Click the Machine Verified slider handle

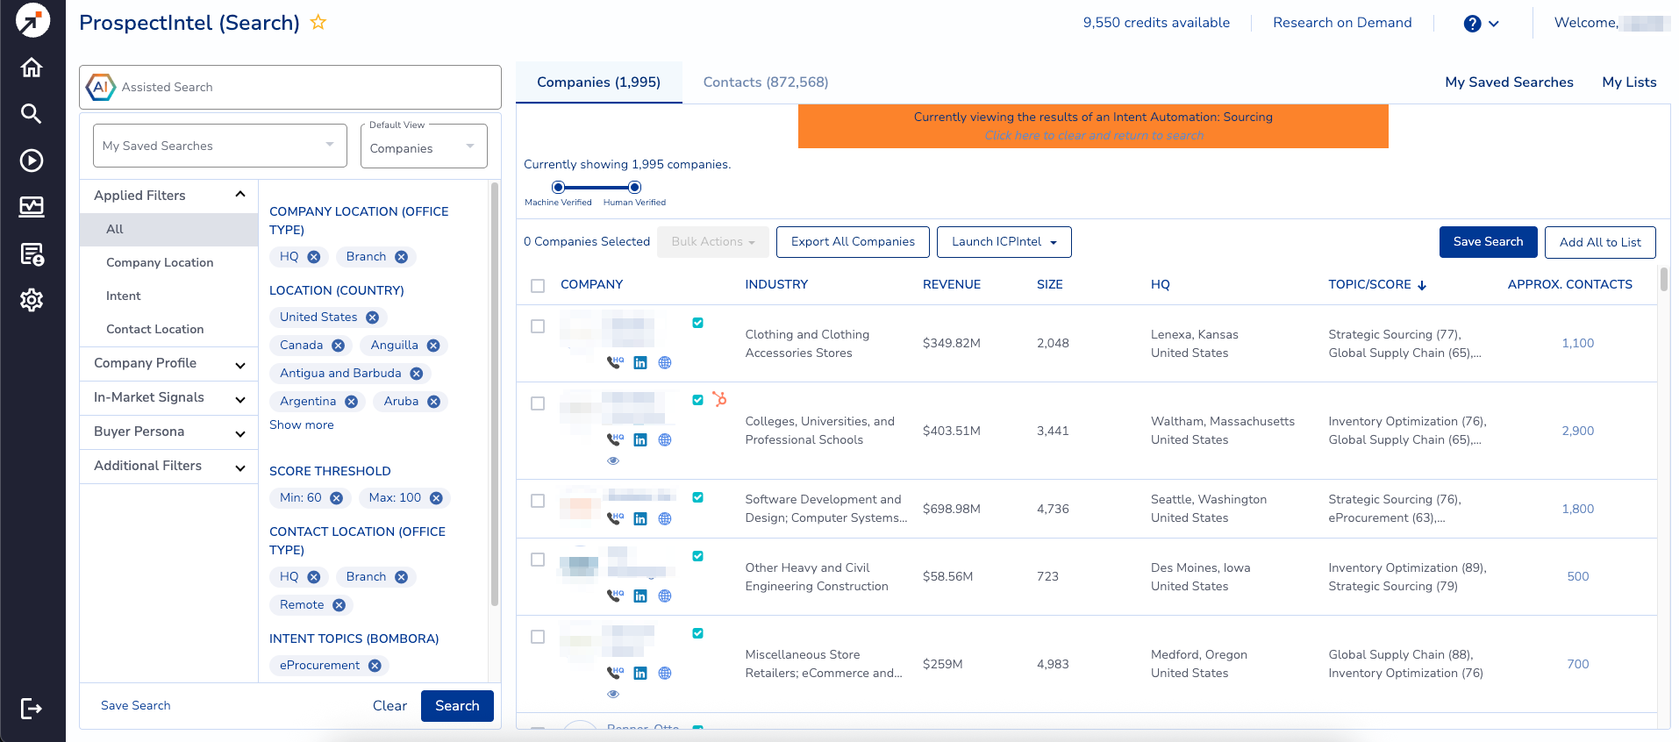coord(558,187)
